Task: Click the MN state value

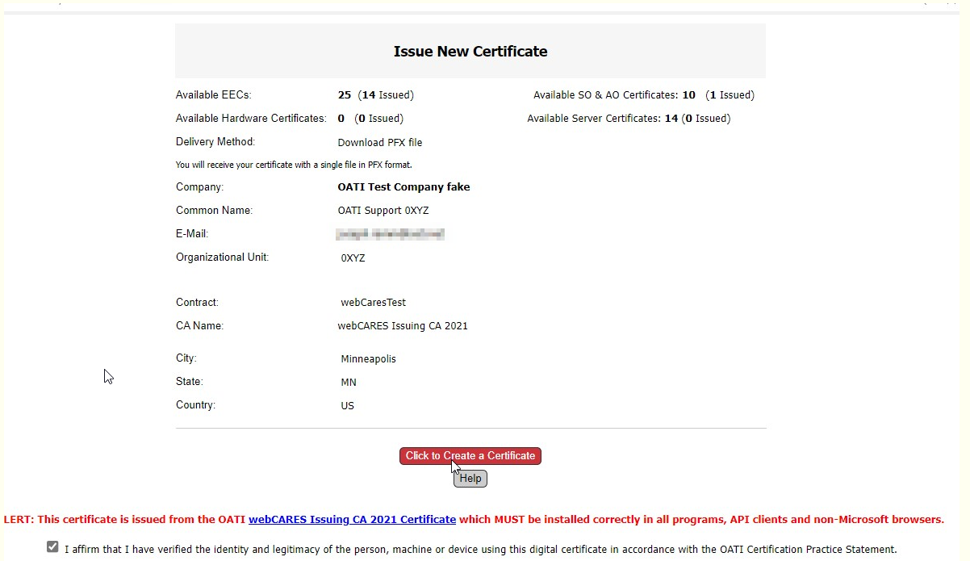Action: click(348, 383)
